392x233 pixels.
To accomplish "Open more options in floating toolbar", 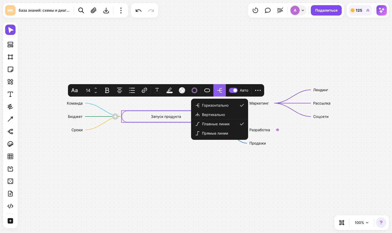I will (x=258, y=90).
